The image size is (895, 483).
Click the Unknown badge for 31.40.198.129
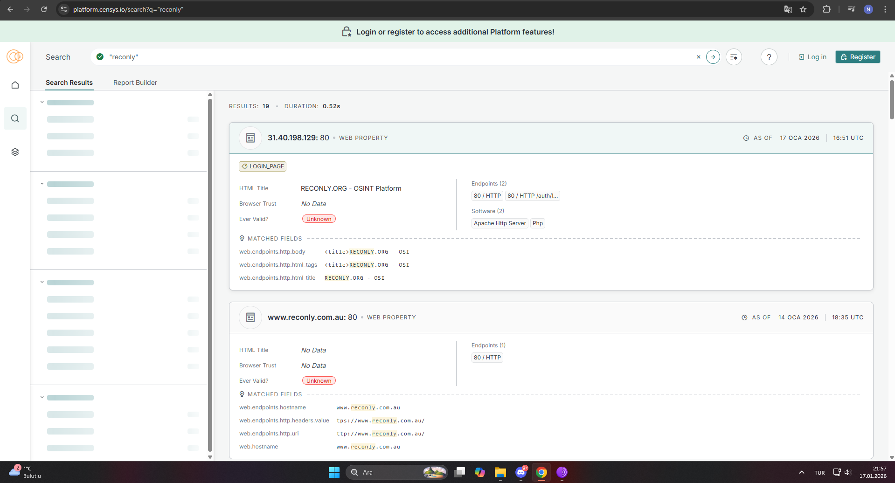tap(319, 219)
